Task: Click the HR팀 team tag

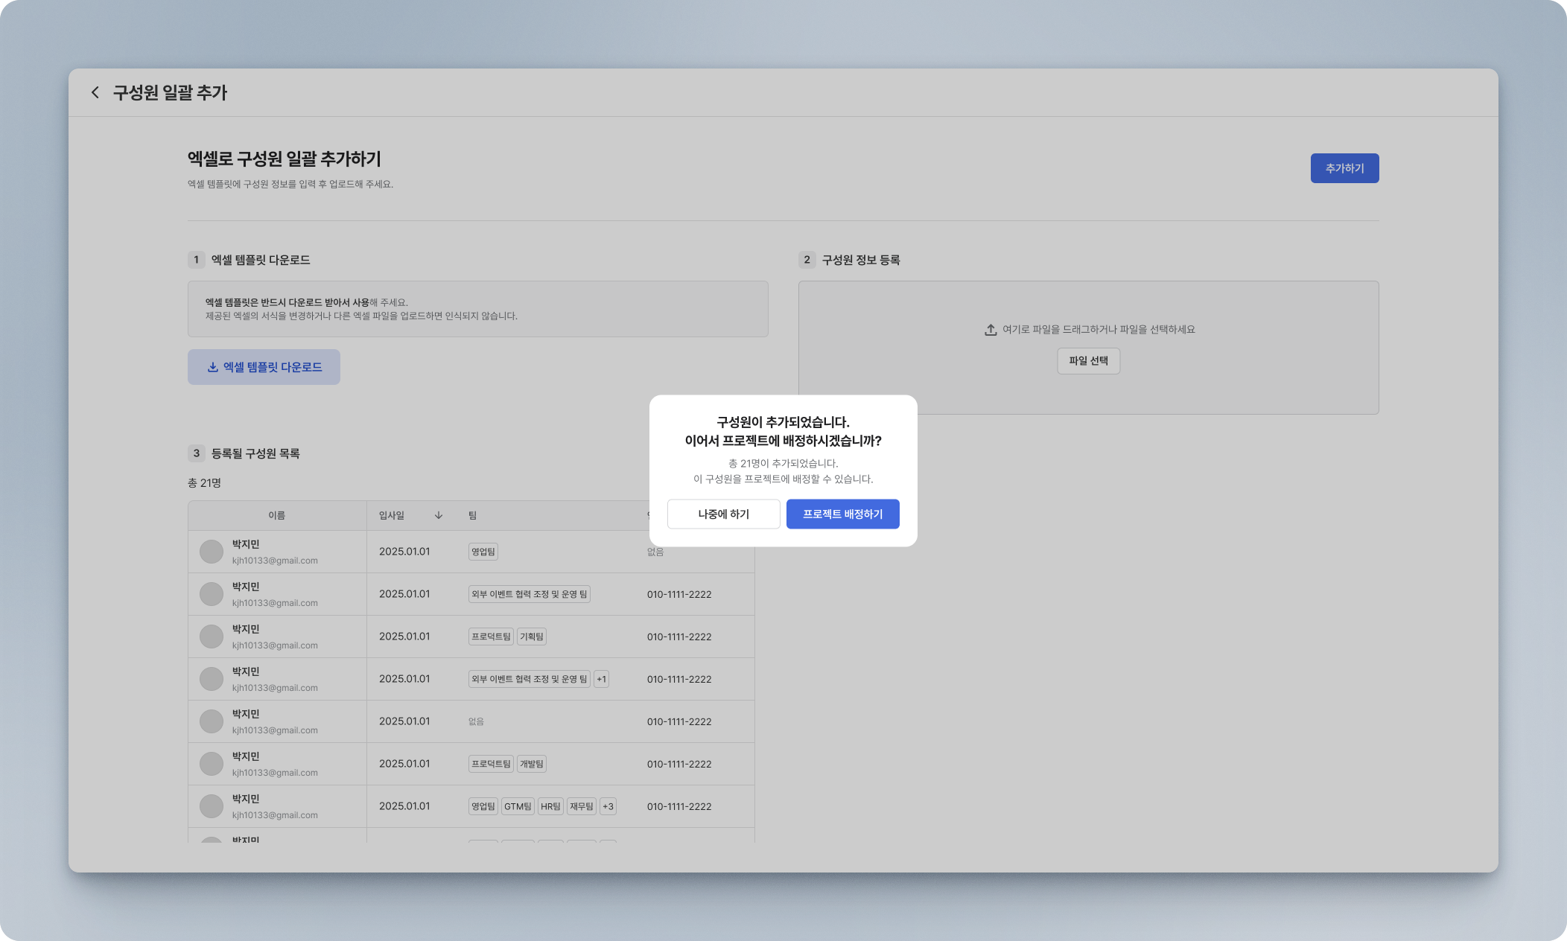Action: tap(550, 806)
